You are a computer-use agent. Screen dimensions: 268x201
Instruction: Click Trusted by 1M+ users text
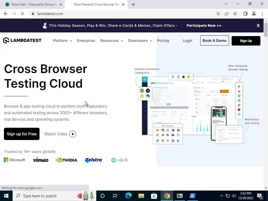coord(30,152)
